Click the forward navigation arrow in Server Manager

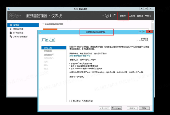click(x=17, y=16)
